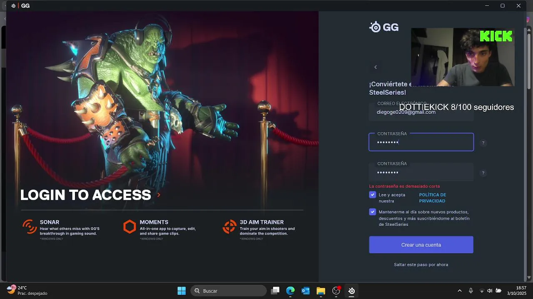Click the Sonar feature icon
Viewport: 533px width, 299px height.
click(x=30, y=227)
